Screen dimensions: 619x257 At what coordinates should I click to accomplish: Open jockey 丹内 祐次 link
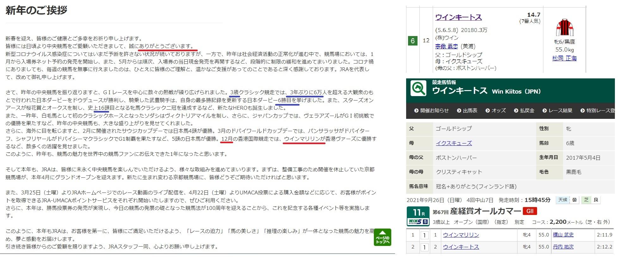[x=563, y=247]
